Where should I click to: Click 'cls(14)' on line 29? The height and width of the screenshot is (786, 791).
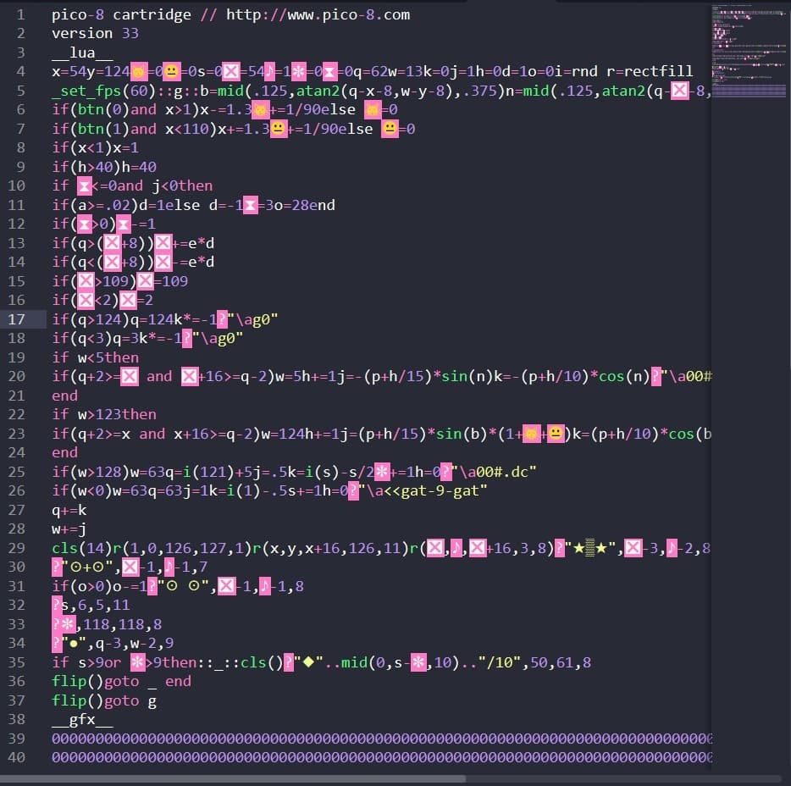point(81,548)
